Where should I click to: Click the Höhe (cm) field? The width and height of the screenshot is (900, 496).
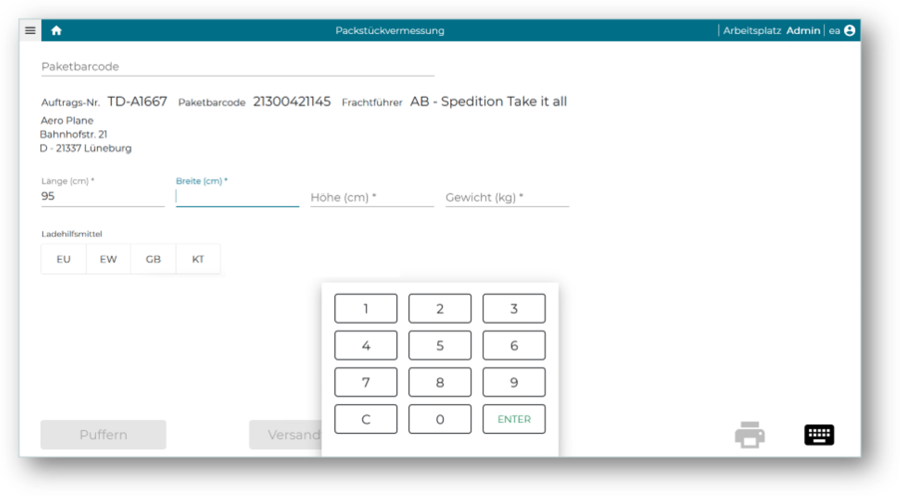click(372, 197)
